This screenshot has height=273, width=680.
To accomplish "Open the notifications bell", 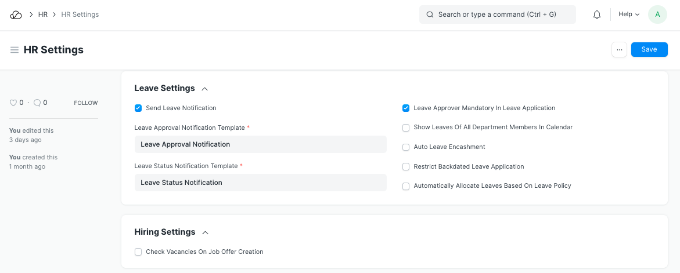I will tap(596, 14).
